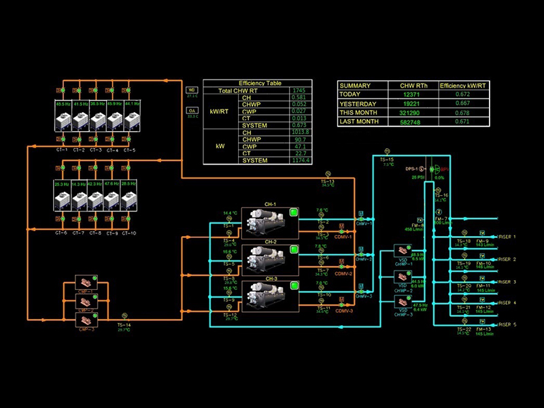Select the TS-16 temperature sensor icon
The height and width of the screenshot is (408, 544).
(438, 190)
